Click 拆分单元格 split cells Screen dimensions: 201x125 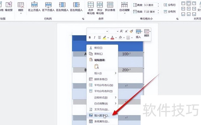[x=100, y=8]
